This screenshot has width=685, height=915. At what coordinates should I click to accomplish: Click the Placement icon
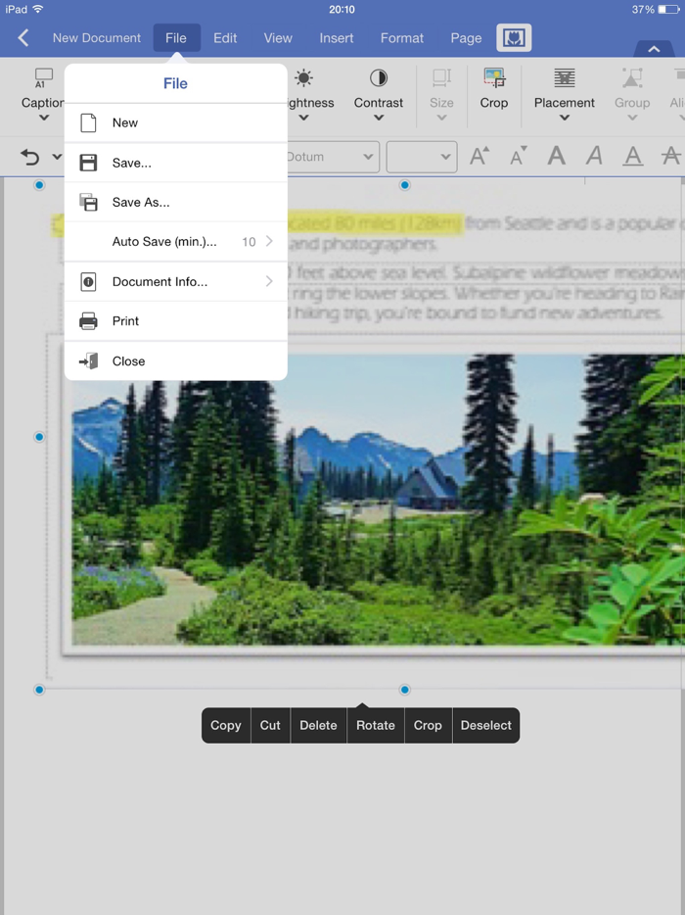point(565,77)
